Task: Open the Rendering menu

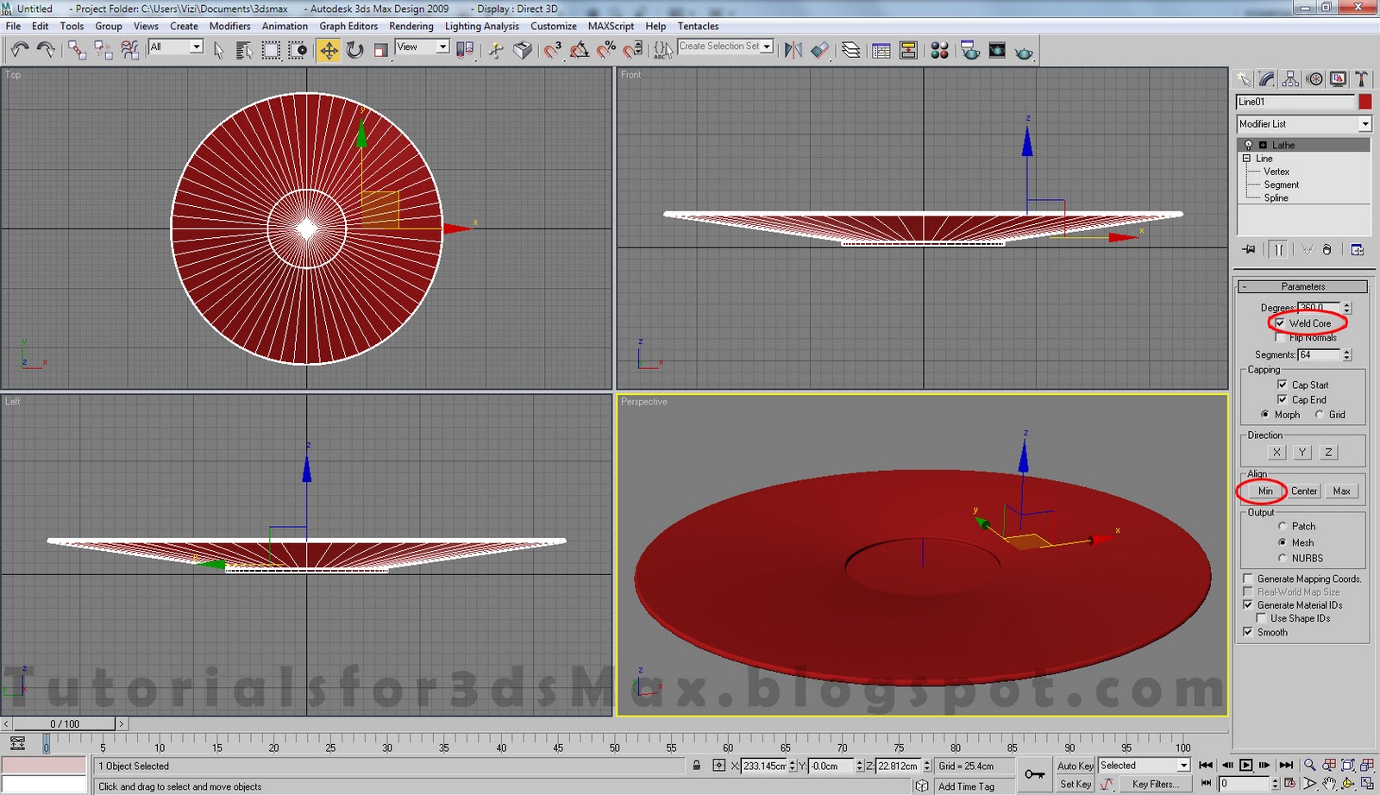Action: click(x=411, y=26)
